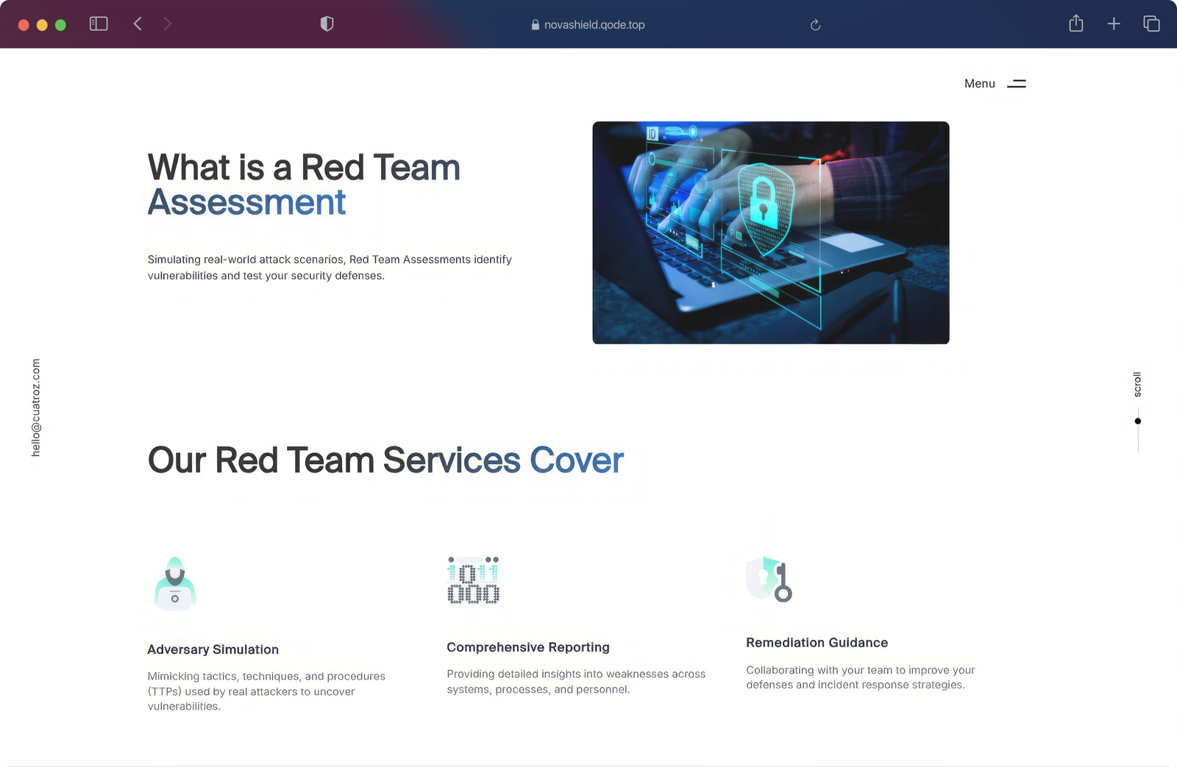Screen dimensions: 1177x767
Task: Click the hooded hacker Adversary Simulation icon
Action: point(175,583)
